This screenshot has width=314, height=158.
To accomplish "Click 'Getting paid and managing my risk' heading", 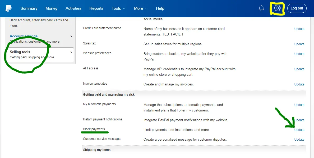I will tap(109, 94).
